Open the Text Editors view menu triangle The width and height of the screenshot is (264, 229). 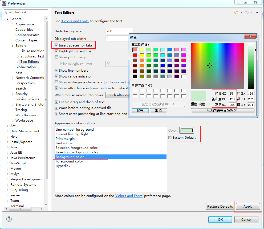[x=257, y=12]
